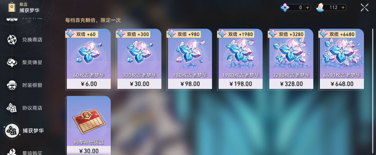Open the 兑换商店 exchange shop icon
Image resolution: width=376 pixels, height=155 pixels.
tap(11, 40)
